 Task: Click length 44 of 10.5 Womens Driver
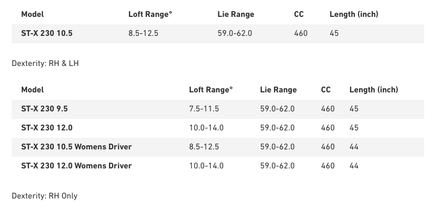tap(354, 147)
